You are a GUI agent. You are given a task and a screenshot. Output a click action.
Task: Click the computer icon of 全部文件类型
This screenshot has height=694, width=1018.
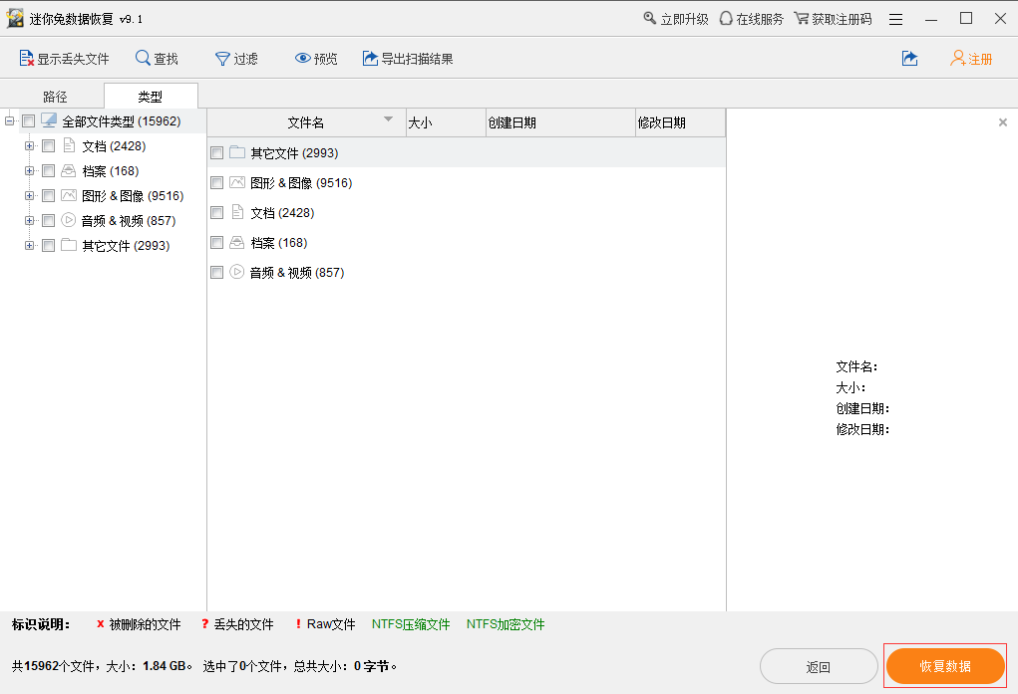point(49,120)
